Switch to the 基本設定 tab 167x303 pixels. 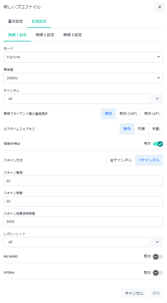coord(15,21)
